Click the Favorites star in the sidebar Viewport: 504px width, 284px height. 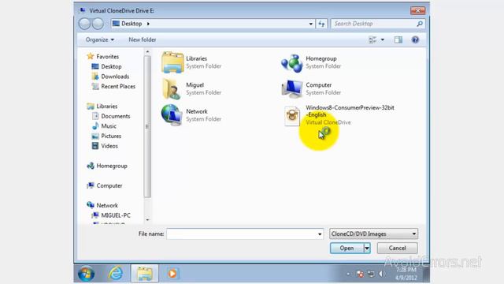pos(91,56)
